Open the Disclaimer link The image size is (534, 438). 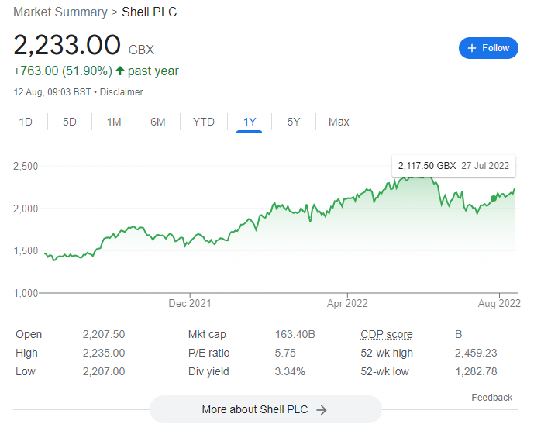point(121,92)
